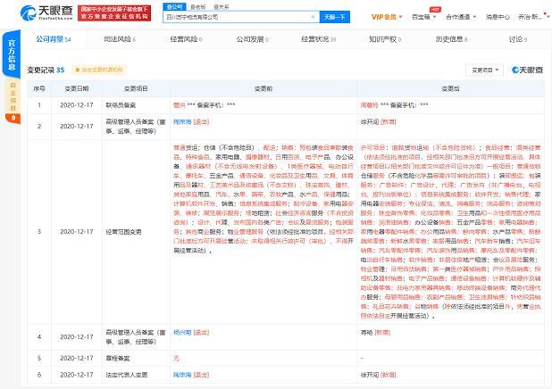552x389 pixels.
Task: Click 陶京海 link in the 法定代表人变更 row
Action: point(182,375)
